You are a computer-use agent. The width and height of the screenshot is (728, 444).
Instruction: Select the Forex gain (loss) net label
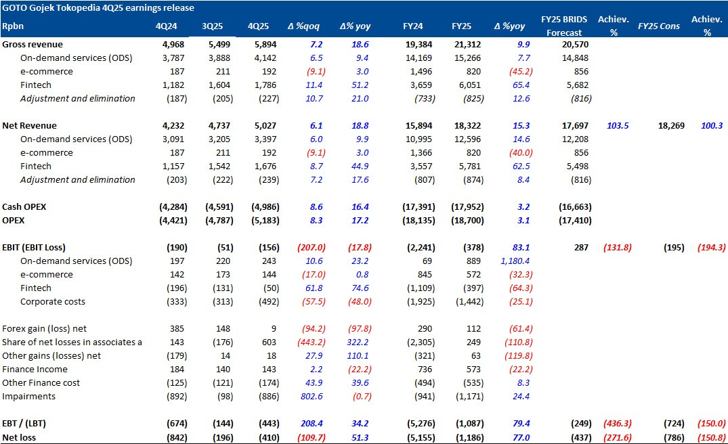point(45,328)
